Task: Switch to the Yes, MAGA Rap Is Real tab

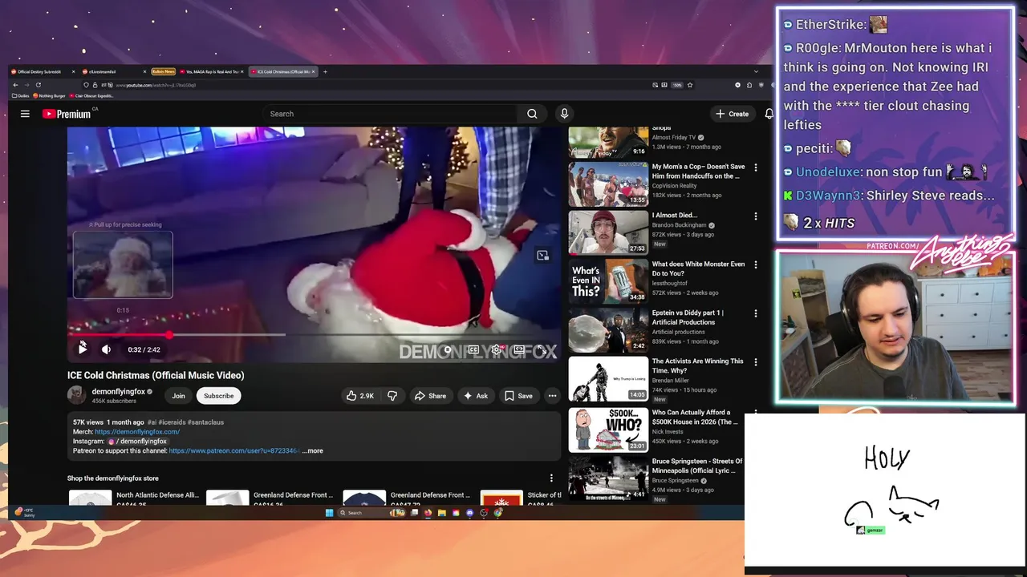Action: pyautogui.click(x=210, y=71)
